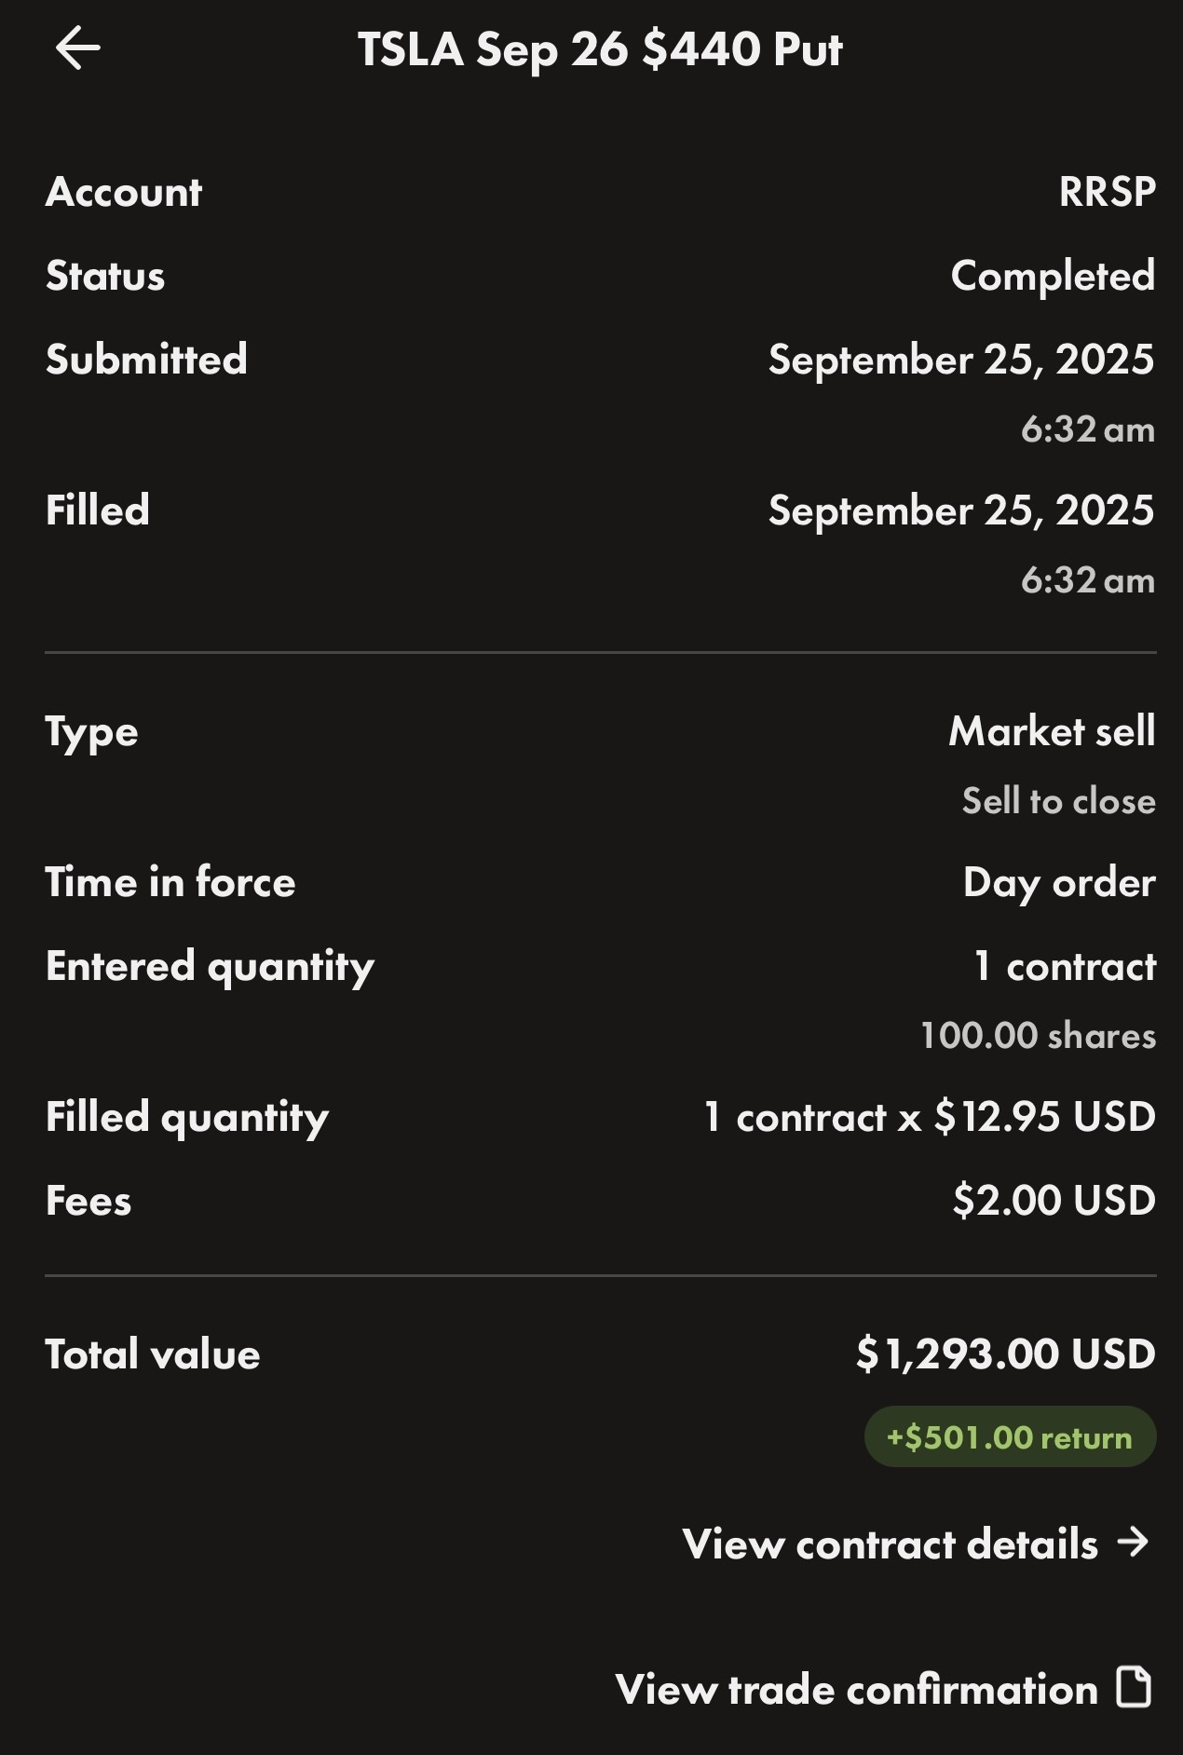Tap the +$501.00 return badge
Image resolution: width=1183 pixels, height=1755 pixels.
click(1010, 1436)
